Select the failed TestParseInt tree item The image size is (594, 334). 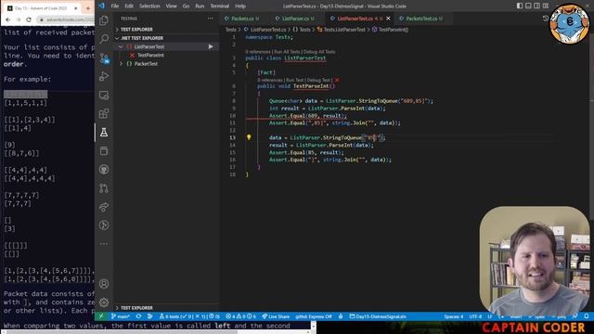[150, 56]
